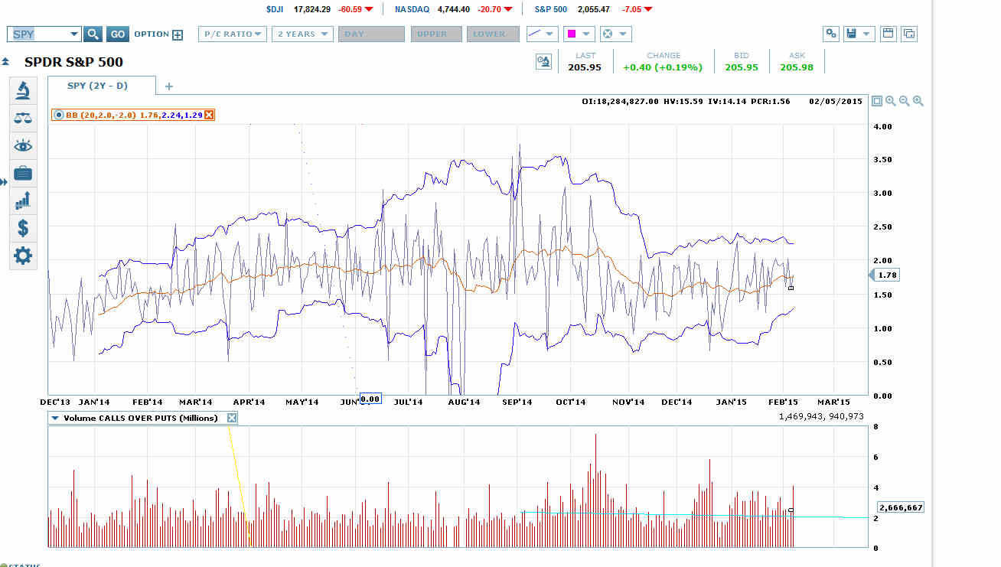The image size is (1001, 567).
Task: Click the OPTION label
Action: (x=152, y=34)
